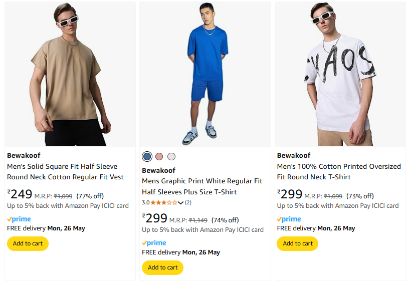Open the white Chaos T-shirt image
Screen dimensions: 407x282
340,74
